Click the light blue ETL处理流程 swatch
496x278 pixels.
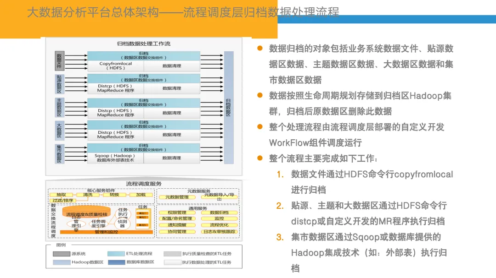(x=116, y=254)
